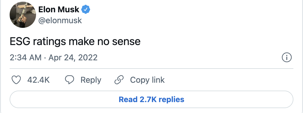Like the tweet with the heart icon
Screen dimensions: 303x113
[x=17, y=80]
